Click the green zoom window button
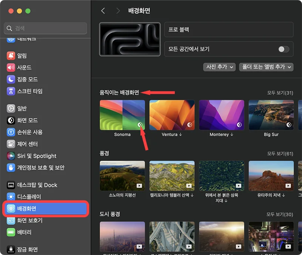The image size is (302, 255). pyautogui.click(x=28, y=11)
